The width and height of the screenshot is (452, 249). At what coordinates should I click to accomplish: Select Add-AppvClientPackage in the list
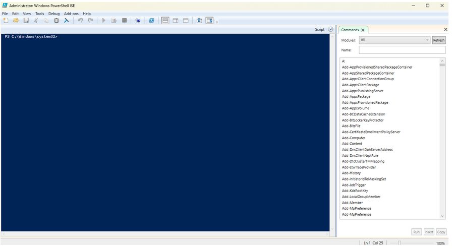pyautogui.click(x=360, y=85)
